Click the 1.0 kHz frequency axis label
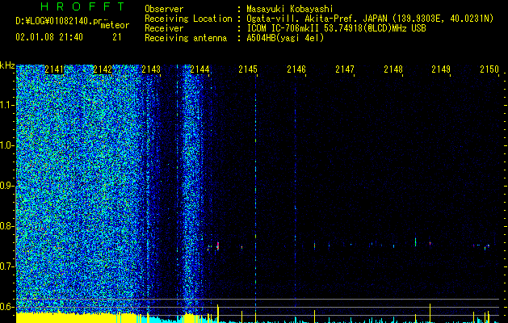508x323 pixels. (6, 145)
